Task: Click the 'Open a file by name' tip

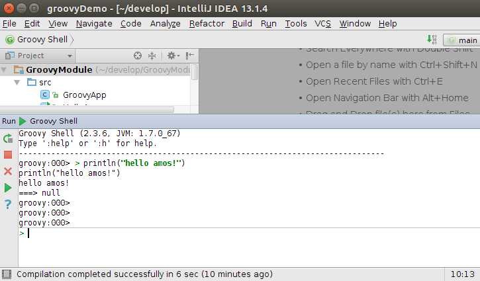Action: coord(391,65)
